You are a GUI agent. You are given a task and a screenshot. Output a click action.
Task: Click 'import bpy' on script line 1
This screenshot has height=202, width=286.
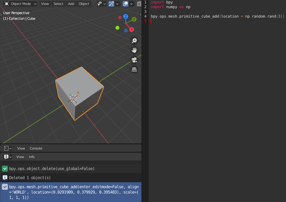coord(162,2)
